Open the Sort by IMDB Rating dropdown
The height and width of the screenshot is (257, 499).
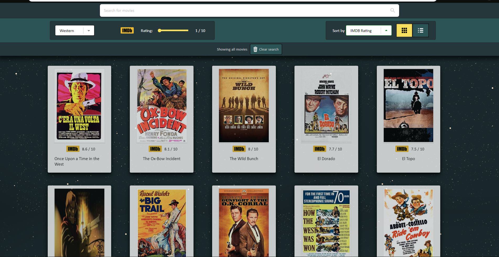click(368, 30)
